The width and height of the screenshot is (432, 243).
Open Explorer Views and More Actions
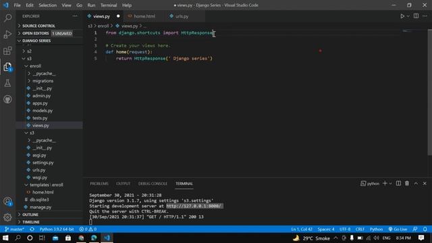pyautogui.click(x=75, y=16)
